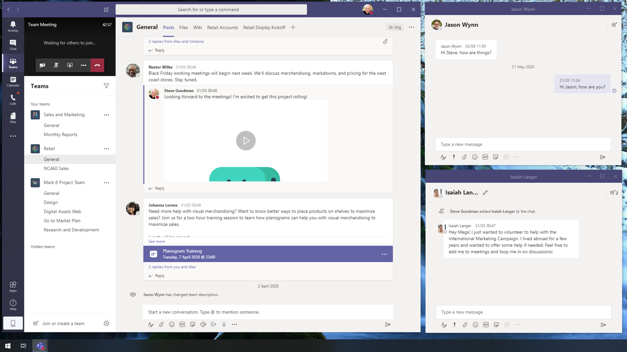Open the Apps store icon
The width and height of the screenshot is (627, 352).
(13, 287)
